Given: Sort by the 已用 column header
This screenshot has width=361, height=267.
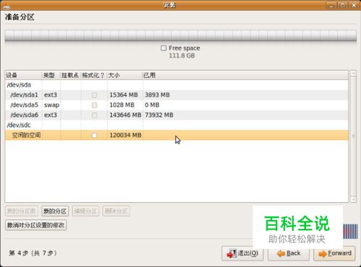Looking at the screenshot, I should tap(245, 75).
